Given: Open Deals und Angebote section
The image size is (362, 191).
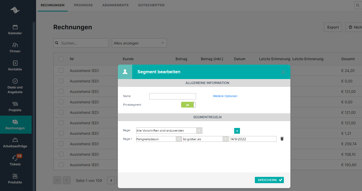Looking at the screenshot, I should pyautogui.click(x=15, y=86).
